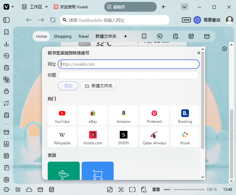236x195 pixels.
Task: Toggle tab tiling in the status bar
Action: (132, 190)
